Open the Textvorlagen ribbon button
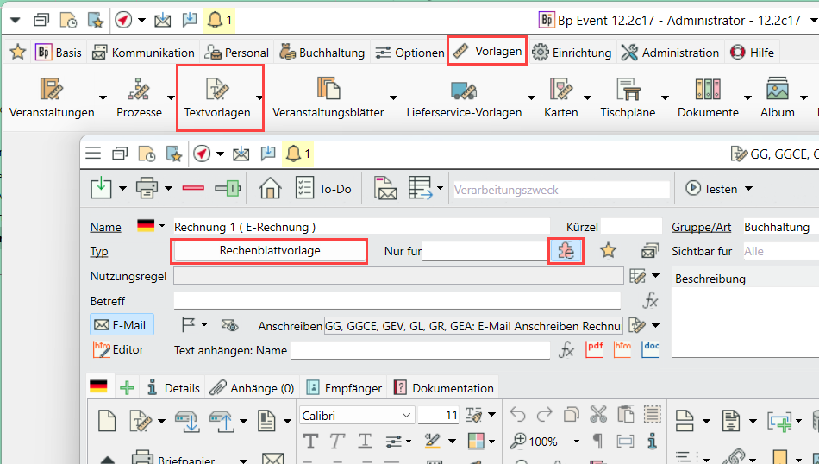819x464 pixels. point(217,98)
